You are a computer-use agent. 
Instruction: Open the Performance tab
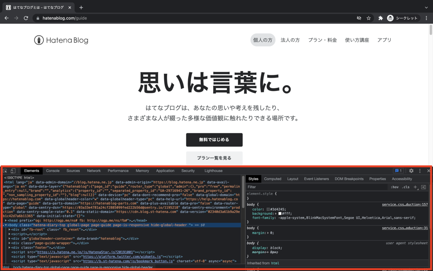pyautogui.click(x=118, y=171)
